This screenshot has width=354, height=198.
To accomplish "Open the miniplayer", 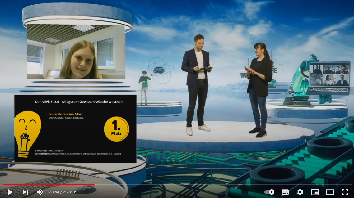I will tap(315, 192).
